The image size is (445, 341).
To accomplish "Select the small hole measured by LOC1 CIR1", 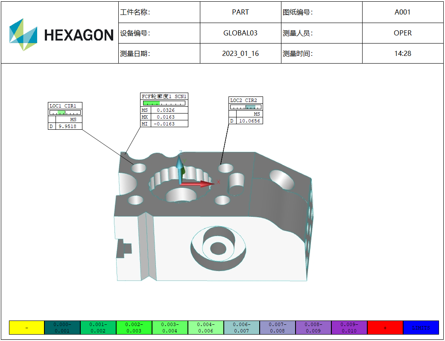I will [x=139, y=168].
